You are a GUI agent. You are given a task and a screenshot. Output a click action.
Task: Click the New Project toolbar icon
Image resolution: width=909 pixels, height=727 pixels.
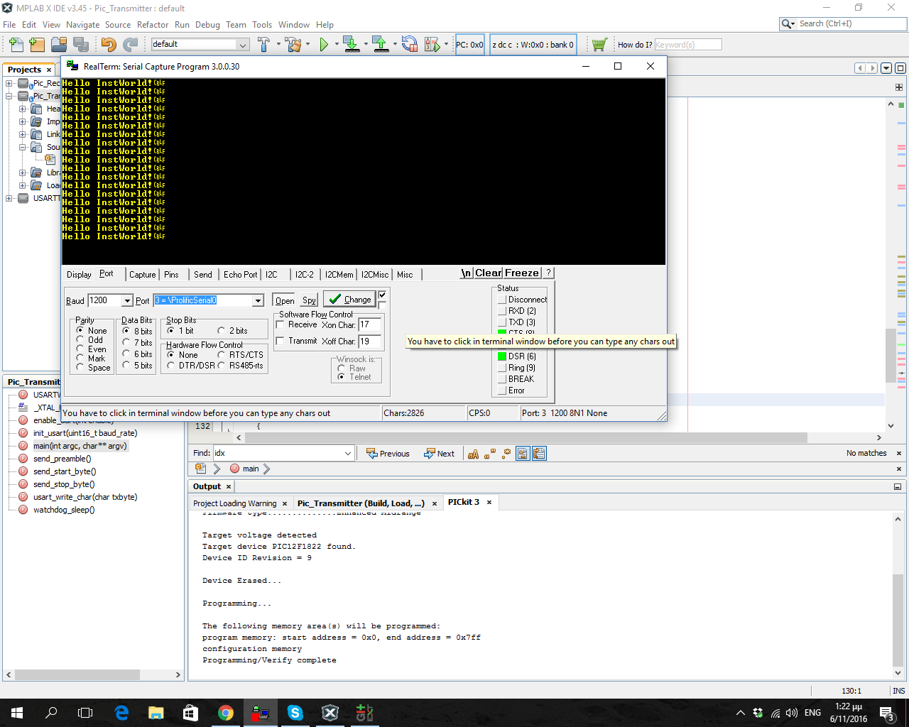[37, 45]
